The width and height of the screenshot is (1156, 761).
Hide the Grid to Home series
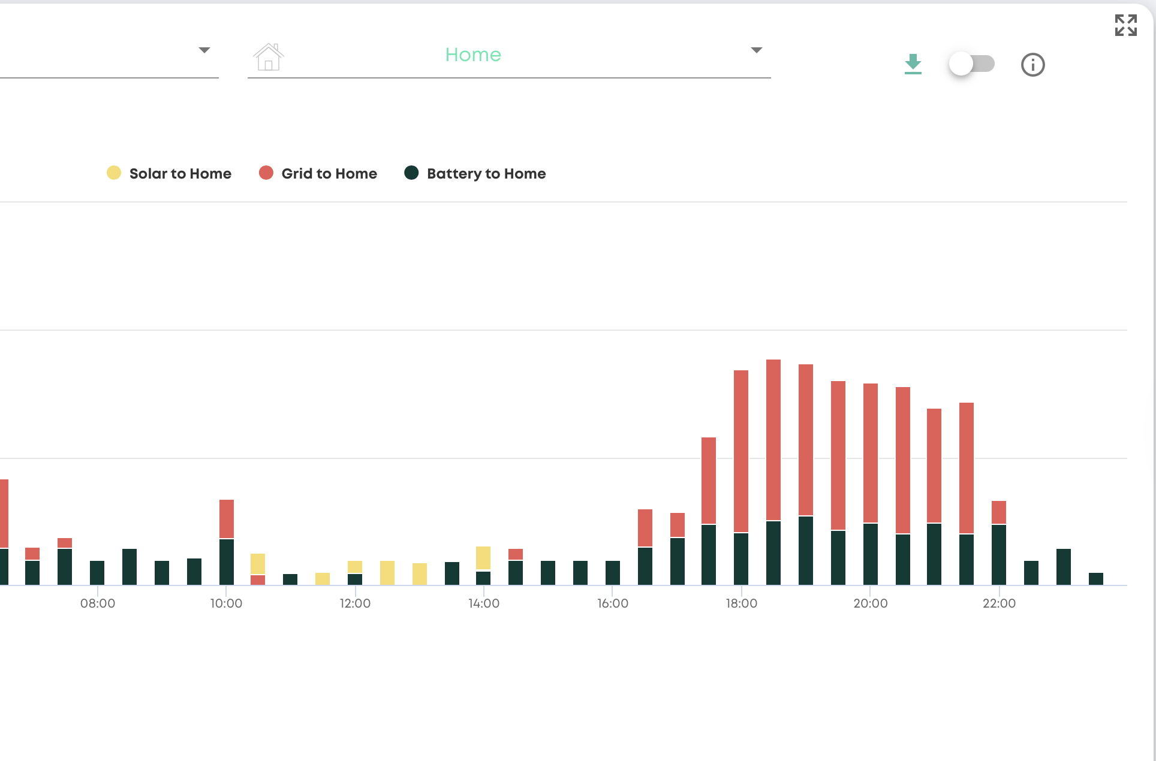318,173
